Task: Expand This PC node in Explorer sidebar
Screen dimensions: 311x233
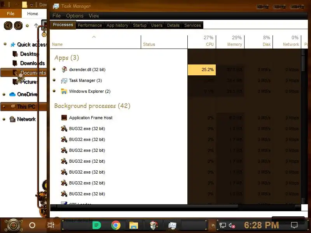Action: click(x=4, y=107)
